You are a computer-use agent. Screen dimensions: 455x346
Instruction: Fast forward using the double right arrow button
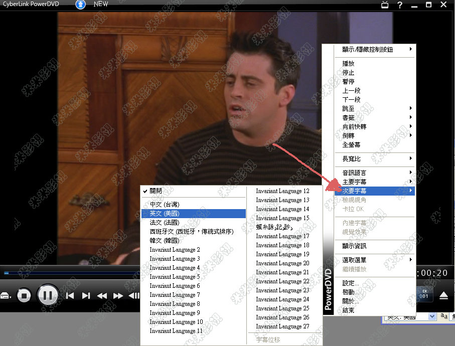point(118,295)
